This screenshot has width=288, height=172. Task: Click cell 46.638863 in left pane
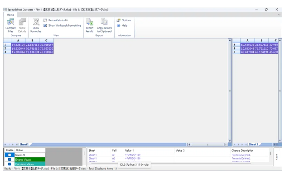click(47, 52)
